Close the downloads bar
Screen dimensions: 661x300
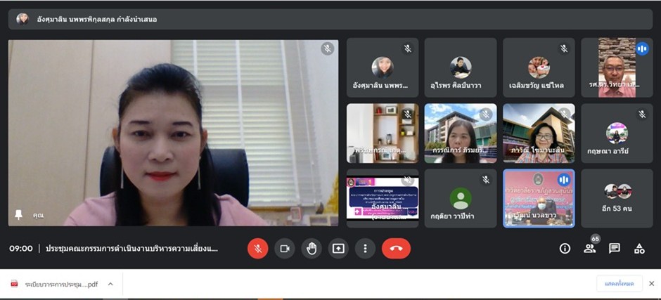(651, 283)
